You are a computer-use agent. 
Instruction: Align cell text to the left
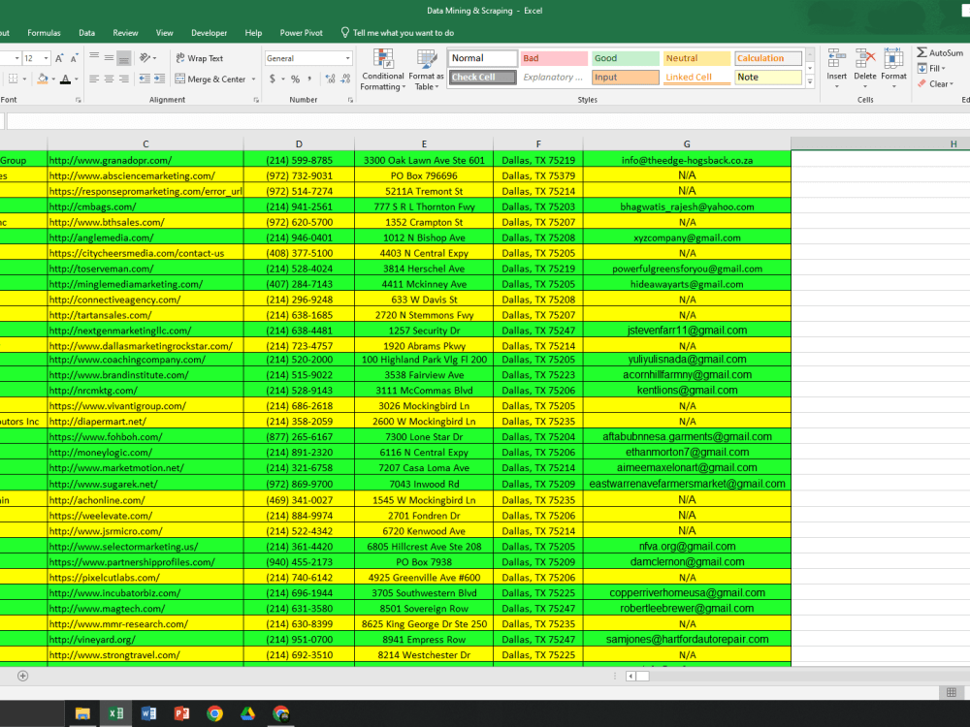tap(94, 79)
